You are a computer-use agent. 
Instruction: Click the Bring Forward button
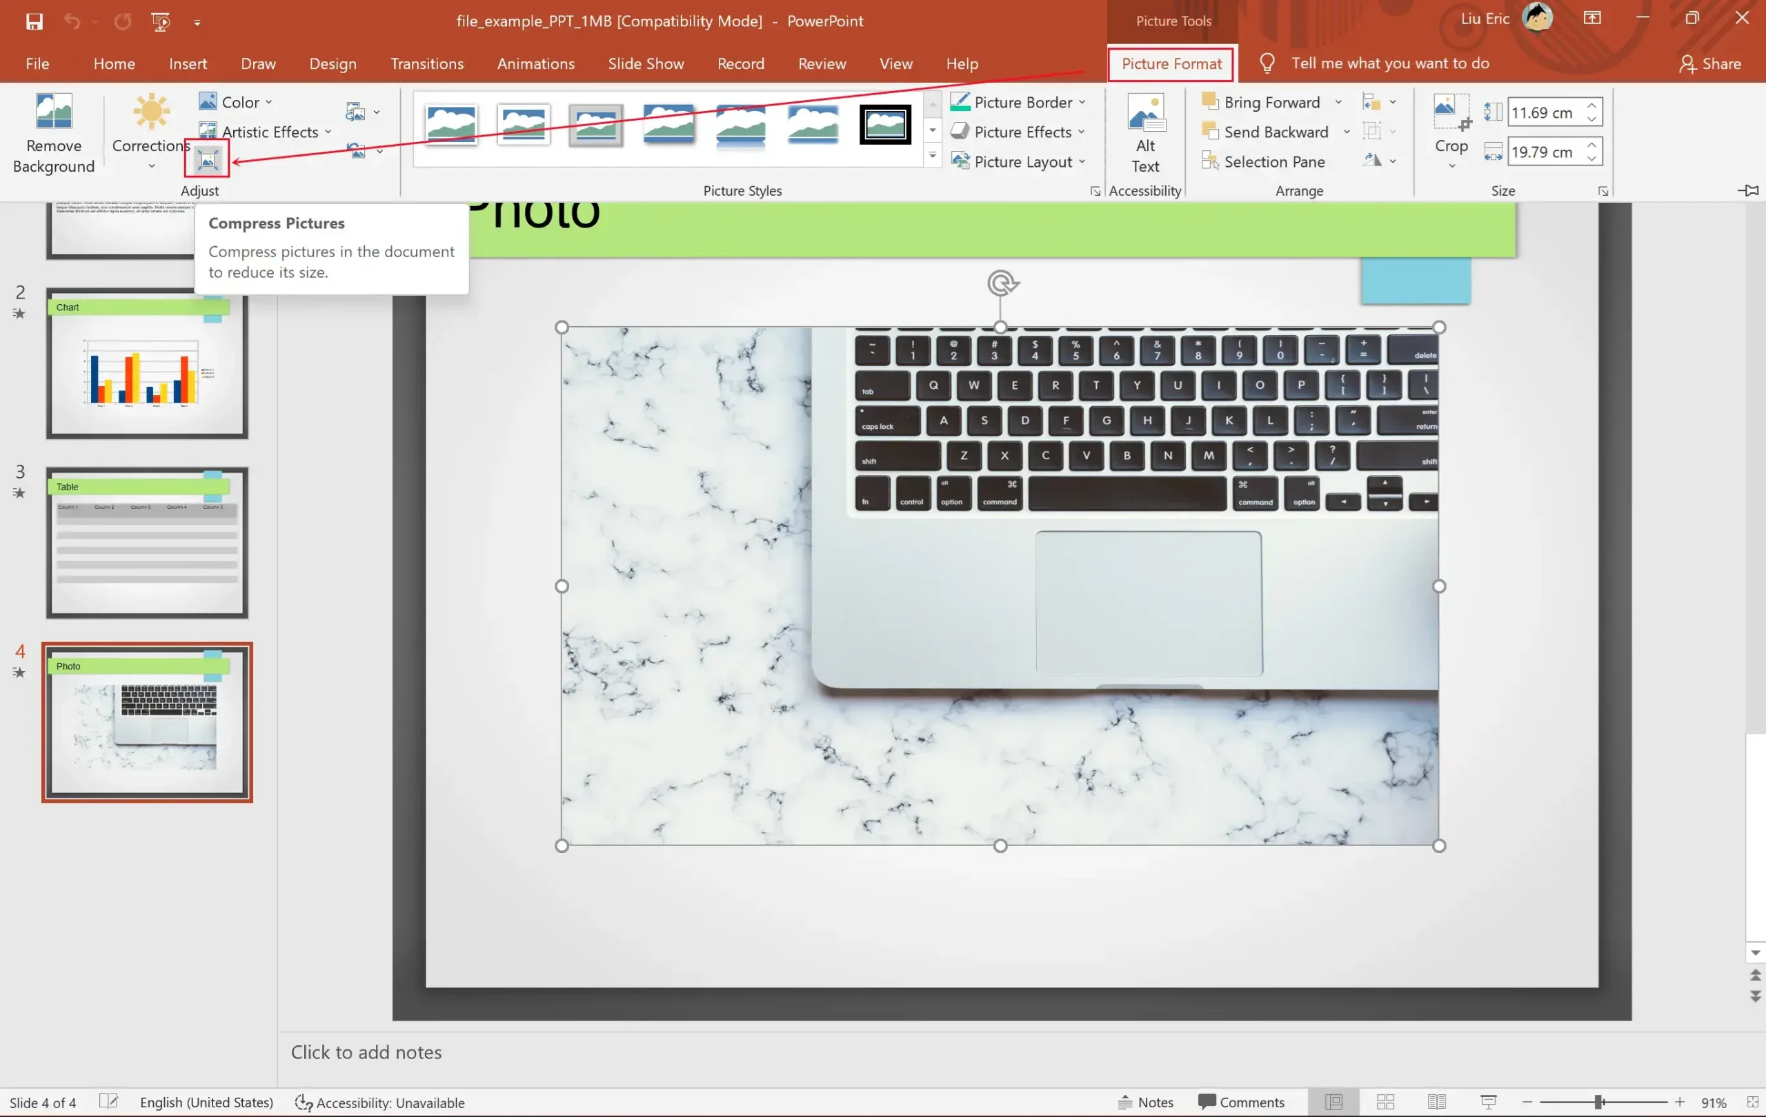click(1262, 102)
